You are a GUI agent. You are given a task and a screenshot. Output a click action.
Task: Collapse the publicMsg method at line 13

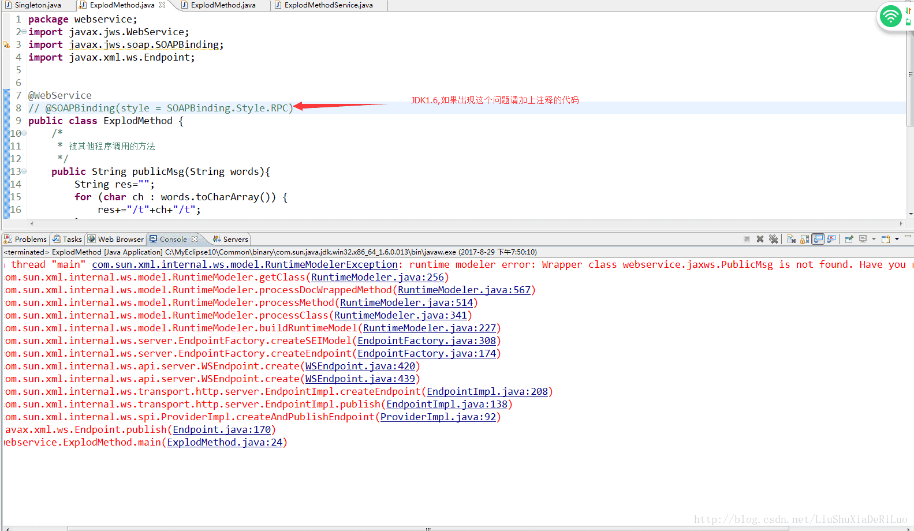point(24,171)
